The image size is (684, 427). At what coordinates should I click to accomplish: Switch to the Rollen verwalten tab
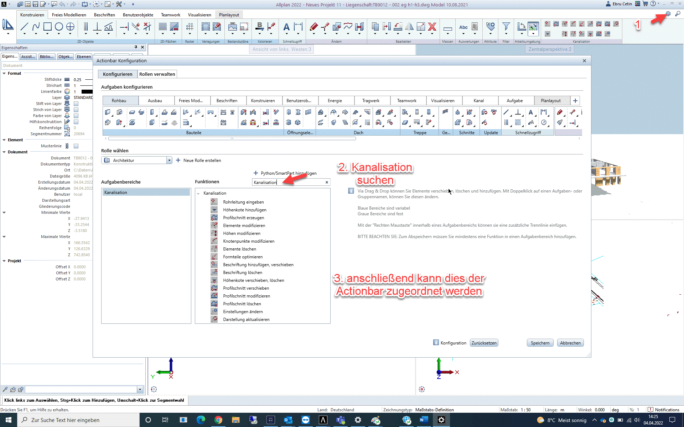(x=157, y=74)
